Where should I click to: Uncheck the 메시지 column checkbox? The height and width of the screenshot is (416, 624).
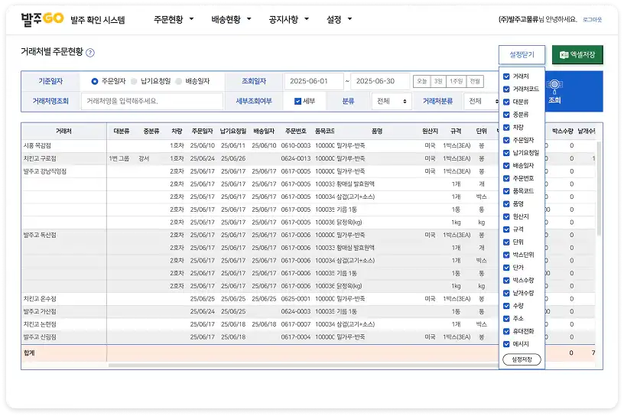pyautogui.click(x=506, y=344)
